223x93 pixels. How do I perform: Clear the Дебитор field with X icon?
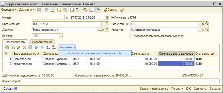[x=103, y=29]
